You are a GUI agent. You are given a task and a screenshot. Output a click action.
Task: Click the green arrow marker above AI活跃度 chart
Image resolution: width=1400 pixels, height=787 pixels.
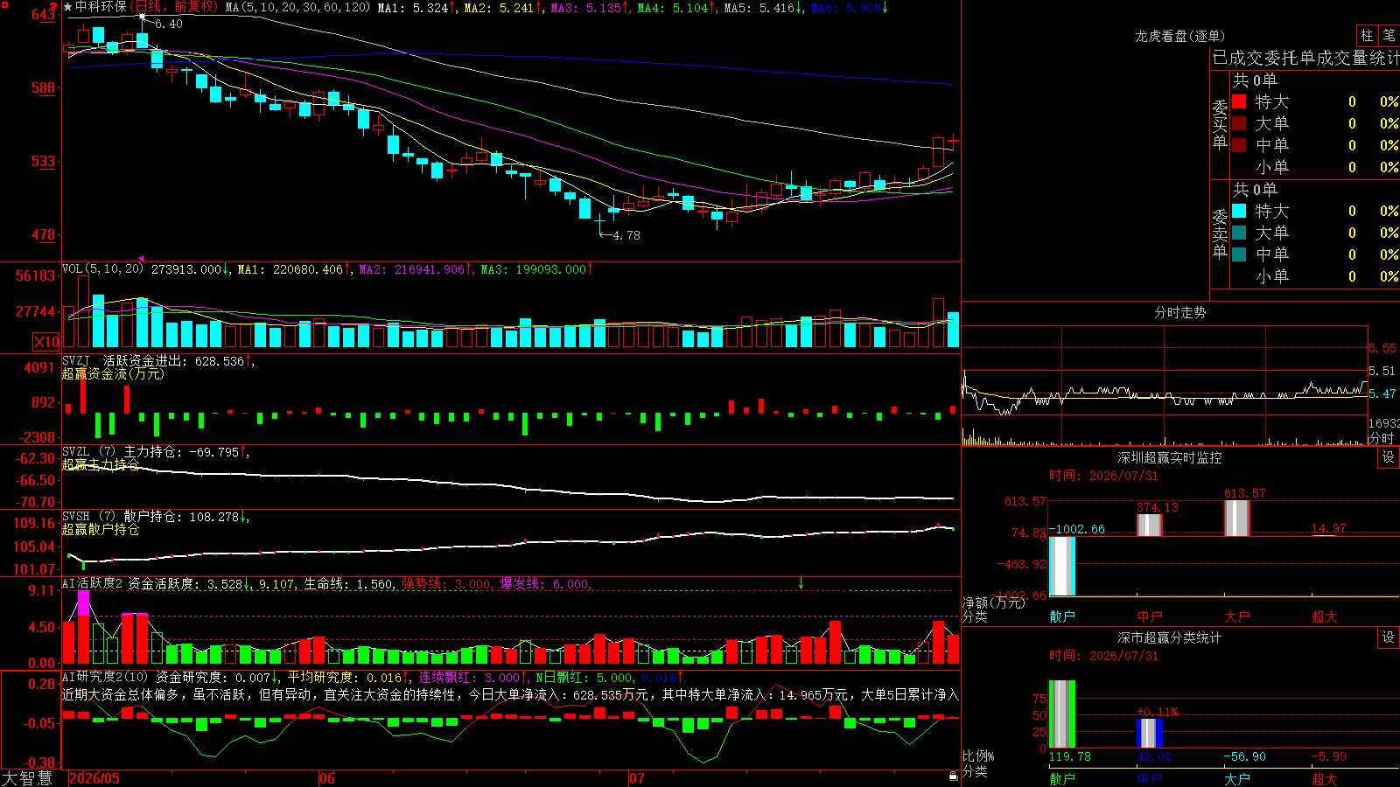[801, 583]
